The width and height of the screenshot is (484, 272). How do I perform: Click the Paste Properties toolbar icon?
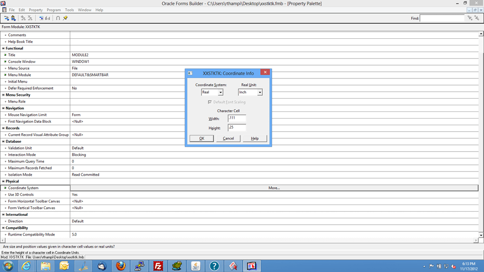point(13,18)
